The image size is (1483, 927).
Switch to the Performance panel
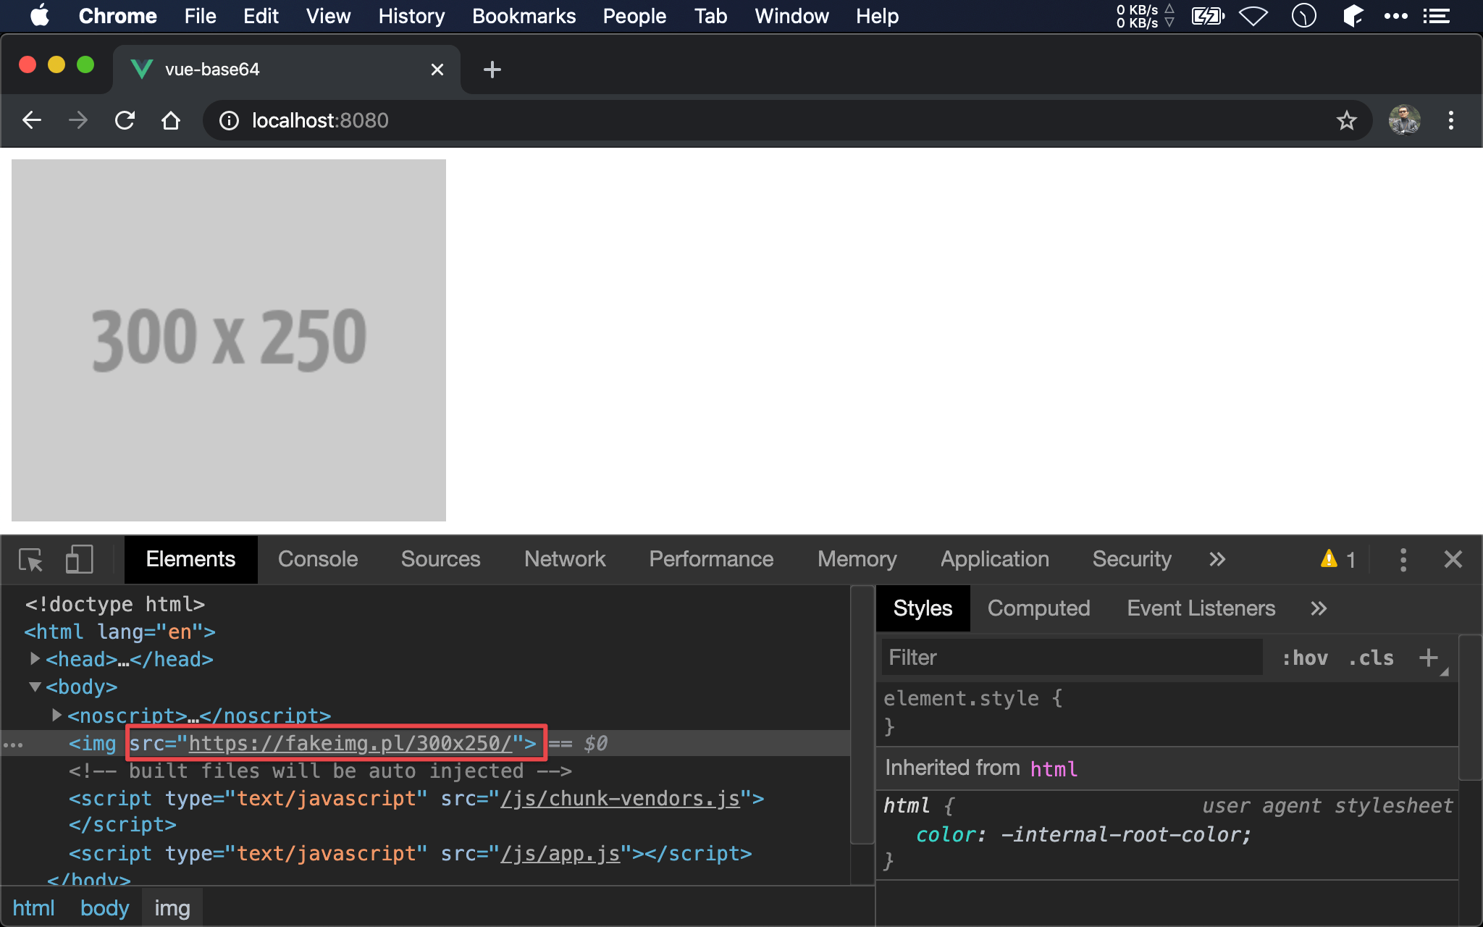[711, 559]
